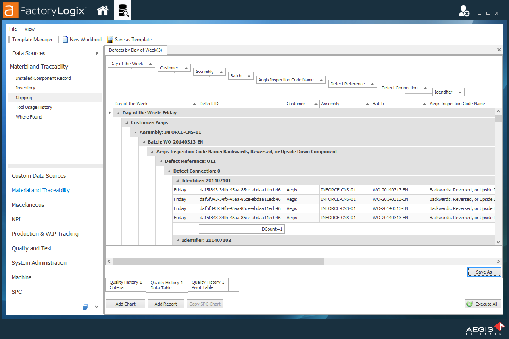Collapse the Day of the Week: Friday group
Image resolution: width=509 pixels, height=339 pixels.
117,113
